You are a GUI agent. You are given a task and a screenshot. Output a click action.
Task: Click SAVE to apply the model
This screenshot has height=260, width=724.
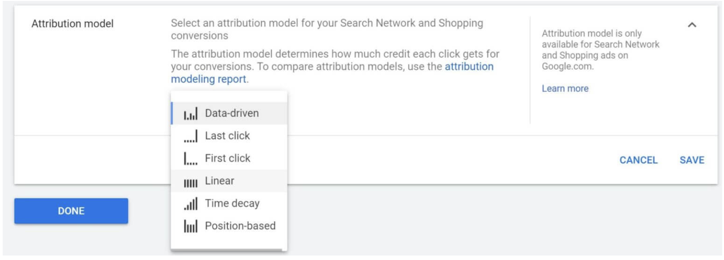tap(692, 160)
